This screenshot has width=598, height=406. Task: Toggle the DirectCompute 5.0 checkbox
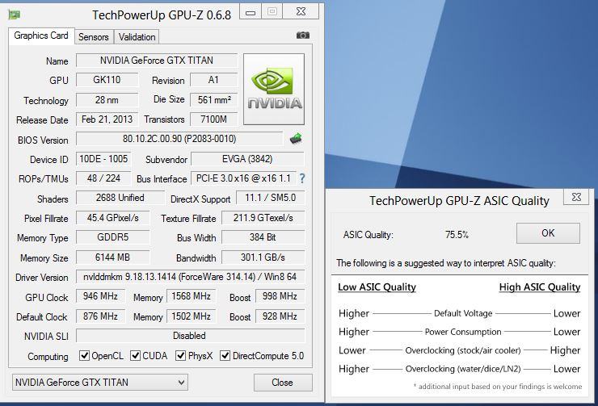225,355
